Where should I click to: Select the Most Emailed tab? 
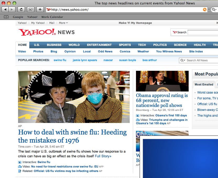coord(204,84)
